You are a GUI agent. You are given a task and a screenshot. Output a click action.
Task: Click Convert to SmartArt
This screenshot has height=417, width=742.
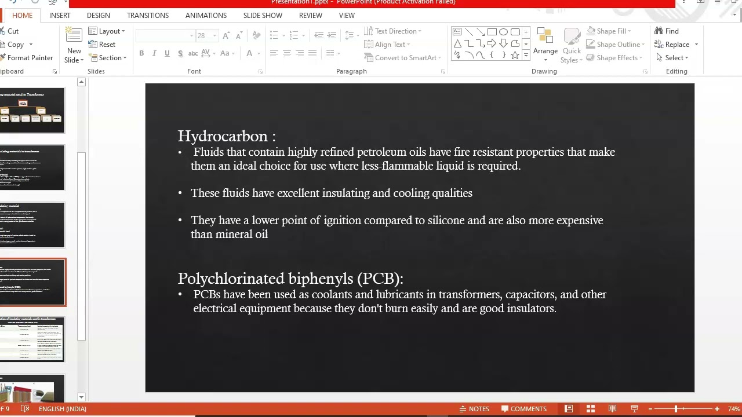(402, 58)
